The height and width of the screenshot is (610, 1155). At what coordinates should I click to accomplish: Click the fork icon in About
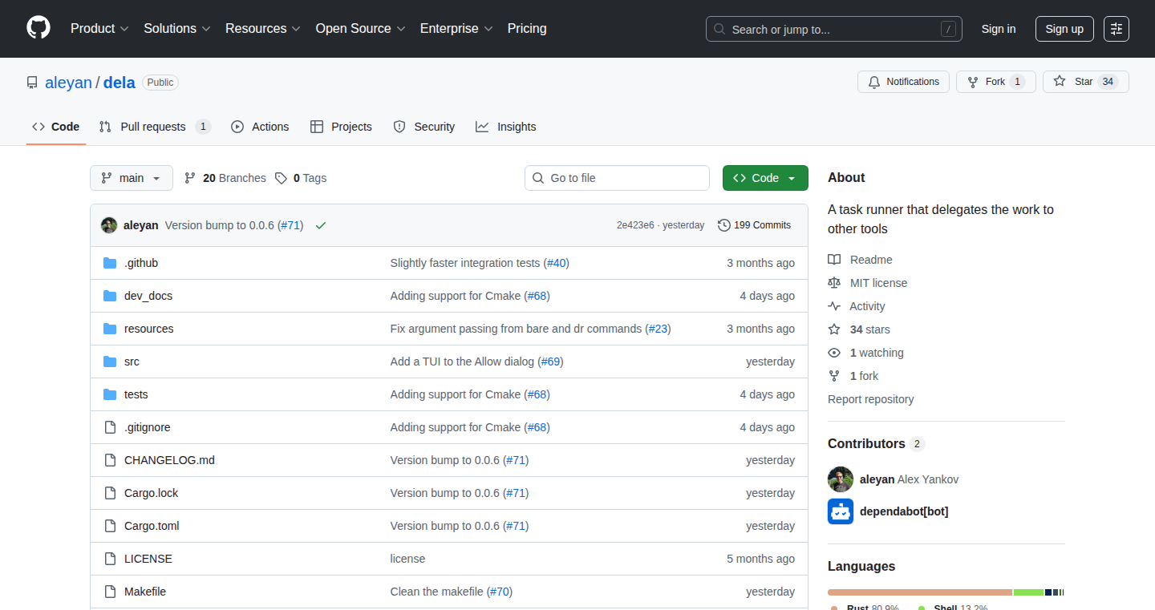834,376
